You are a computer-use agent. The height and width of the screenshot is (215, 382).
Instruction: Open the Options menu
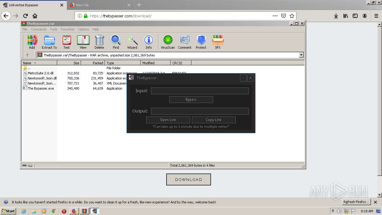point(84,29)
